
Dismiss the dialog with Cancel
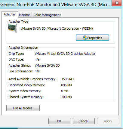pos(84,121)
